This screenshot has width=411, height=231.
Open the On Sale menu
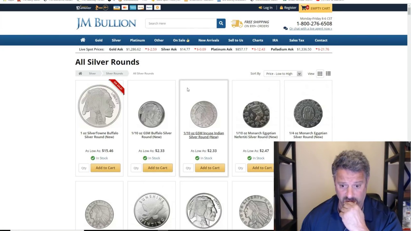tap(181, 40)
